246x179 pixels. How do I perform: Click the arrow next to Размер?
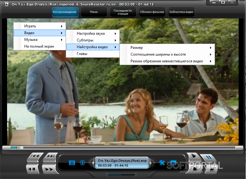[211, 48]
